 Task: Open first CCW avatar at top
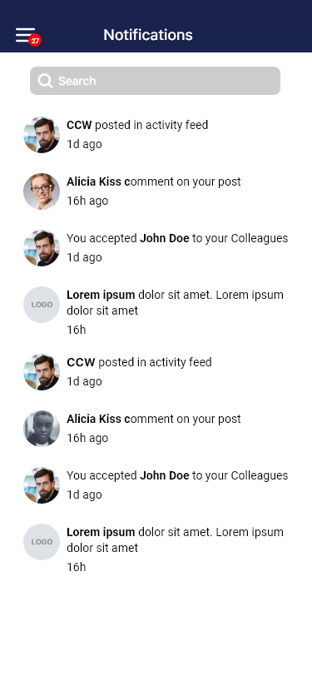tap(42, 135)
